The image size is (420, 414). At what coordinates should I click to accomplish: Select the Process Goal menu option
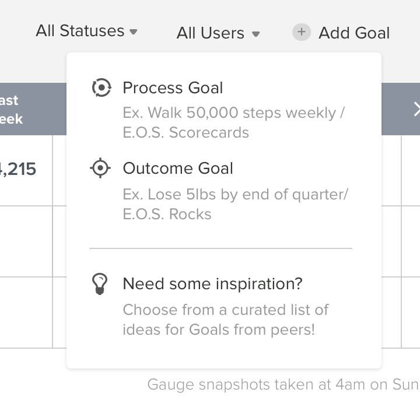[173, 88]
